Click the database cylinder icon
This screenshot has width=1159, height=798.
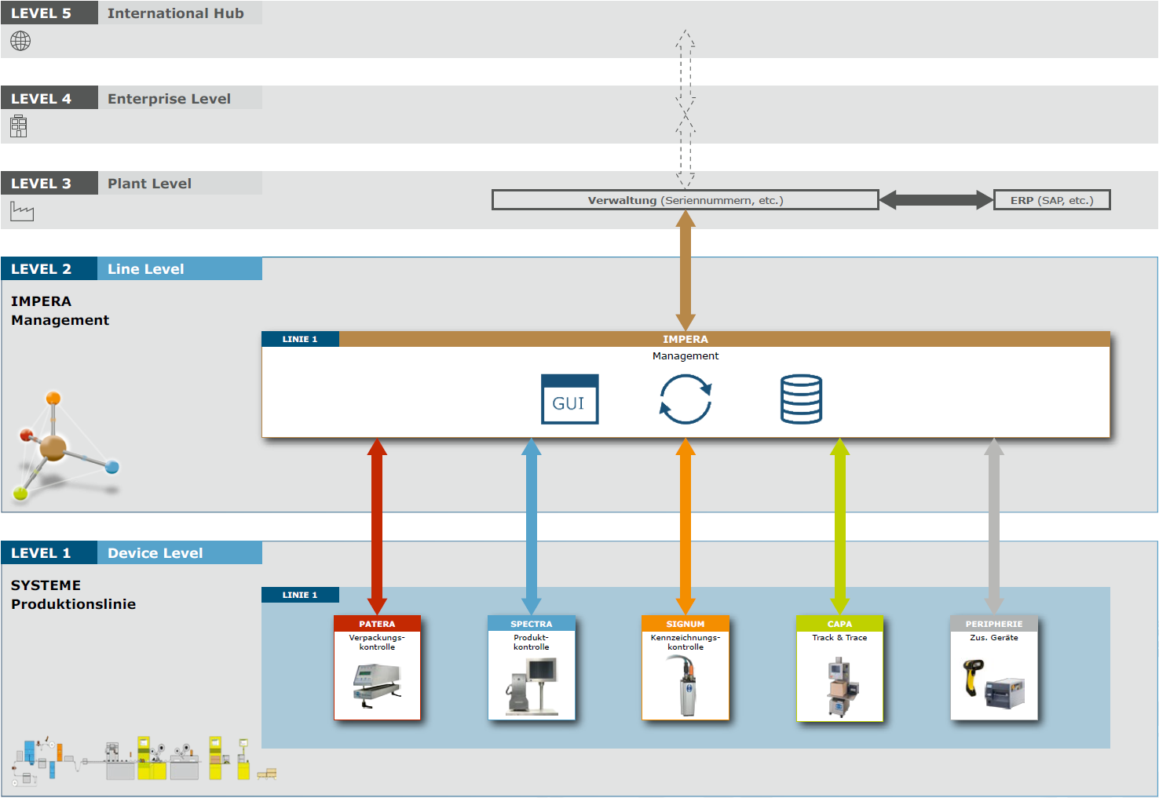click(801, 399)
